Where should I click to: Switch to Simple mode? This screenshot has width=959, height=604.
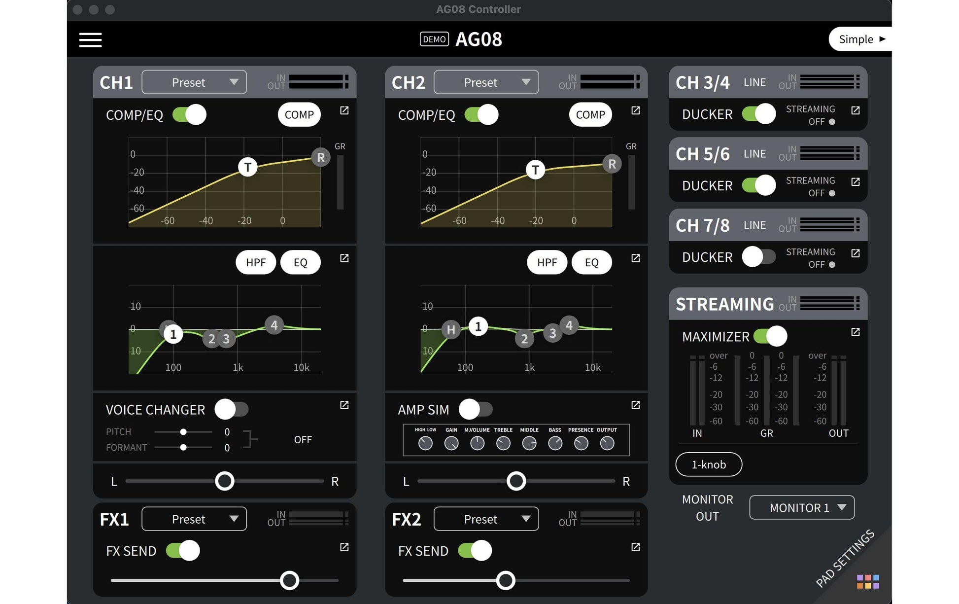(860, 39)
